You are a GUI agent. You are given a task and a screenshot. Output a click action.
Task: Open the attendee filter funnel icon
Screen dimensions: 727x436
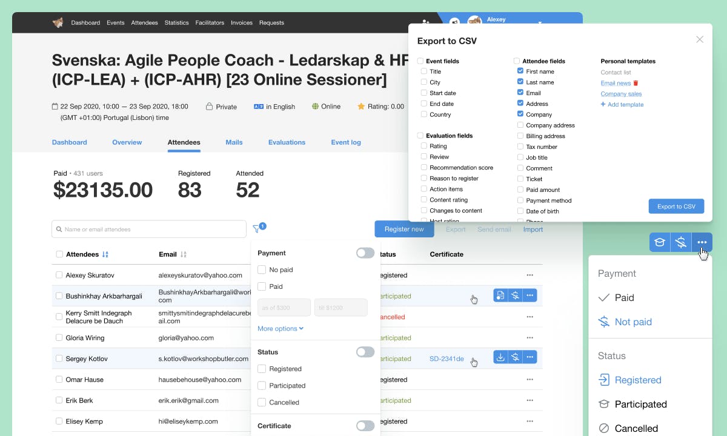(x=256, y=229)
